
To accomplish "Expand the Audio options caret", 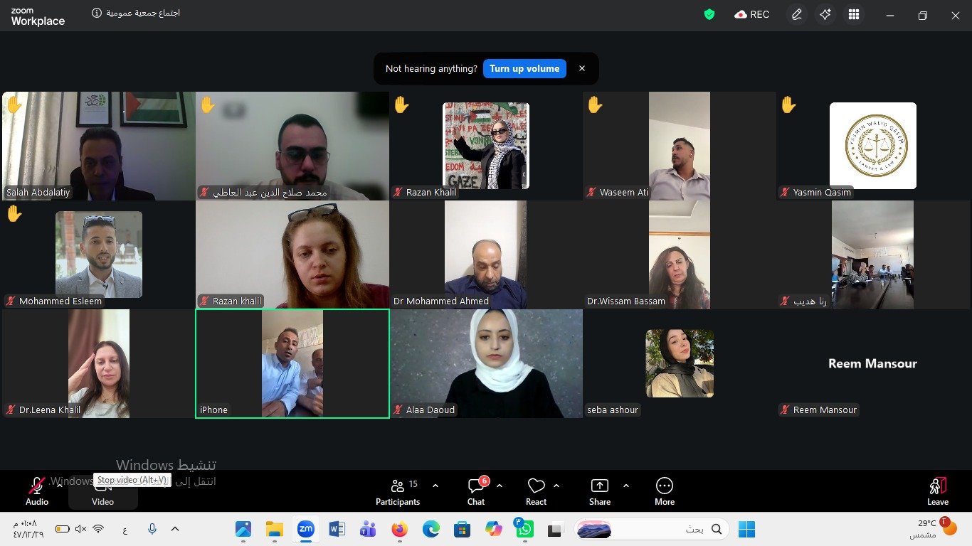I will coord(60,486).
